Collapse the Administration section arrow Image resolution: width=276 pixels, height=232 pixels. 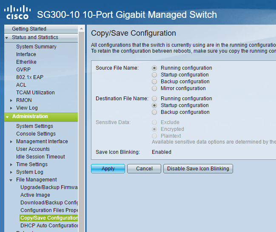coord(7,116)
